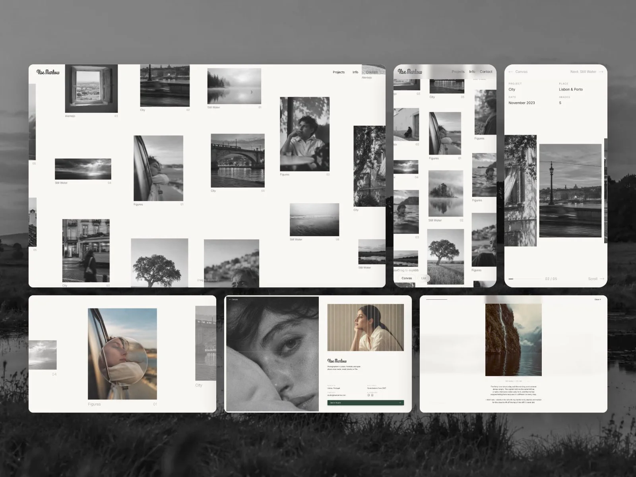Open the second social icon on the info page
The width and height of the screenshot is (636, 477).
[x=372, y=395]
